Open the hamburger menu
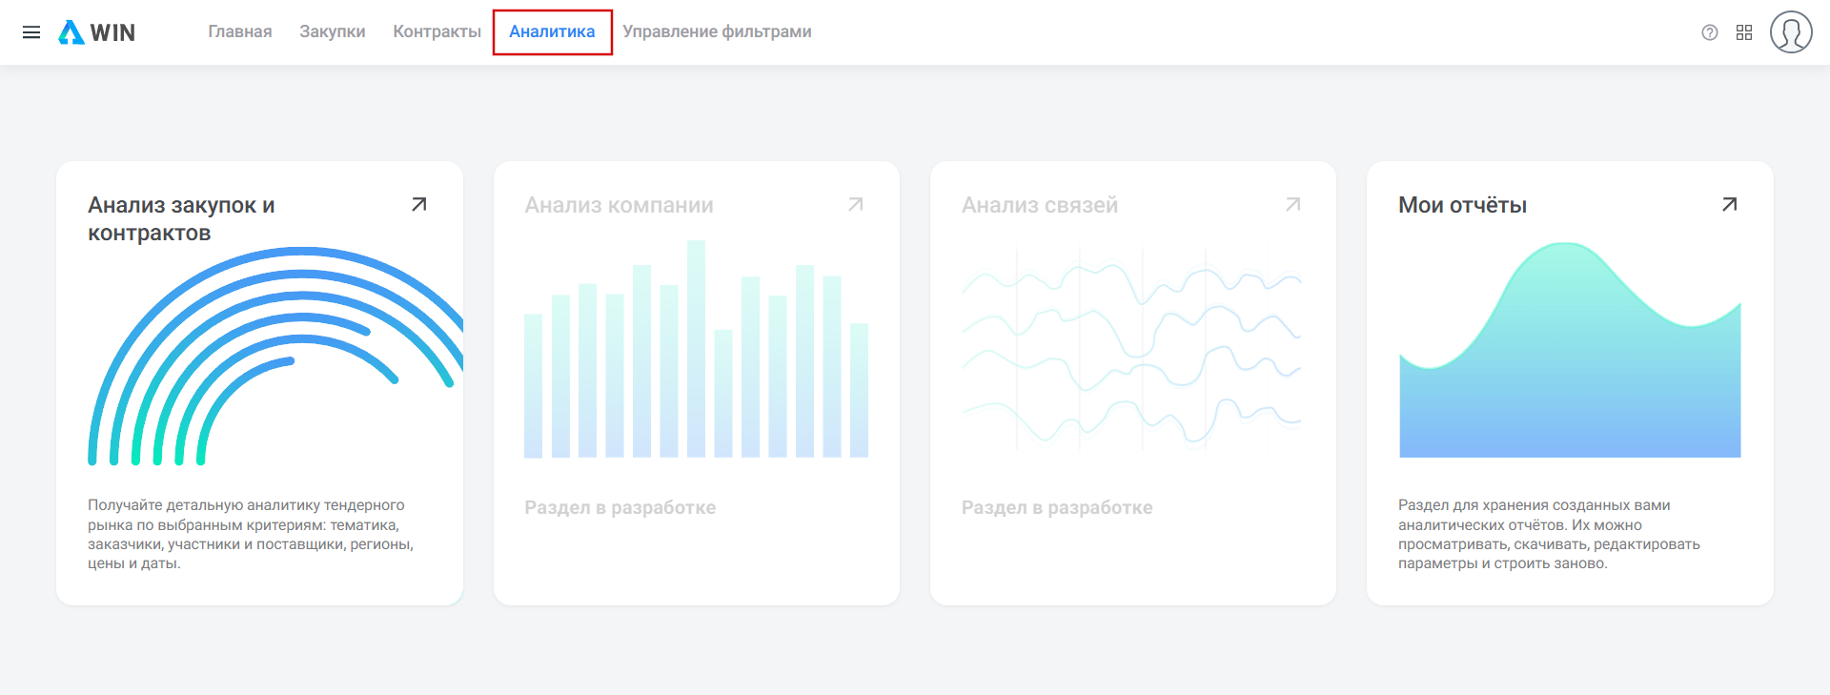This screenshot has width=1830, height=695. click(31, 32)
